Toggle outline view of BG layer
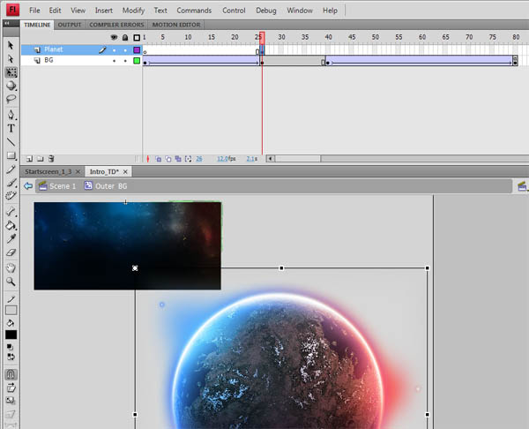529x429 pixels. [137, 61]
